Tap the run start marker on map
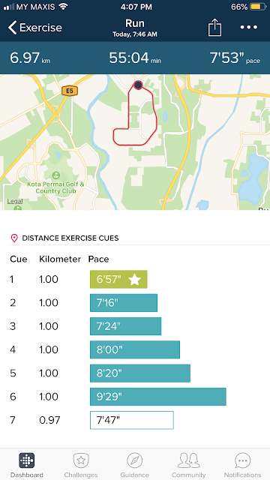This screenshot has height=480, width=270. pyautogui.click(x=138, y=85)
